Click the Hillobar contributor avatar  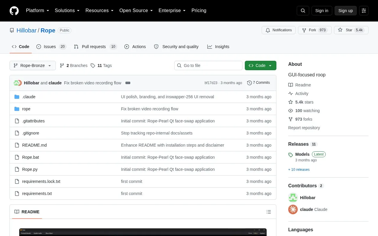(x=293, y=198)
